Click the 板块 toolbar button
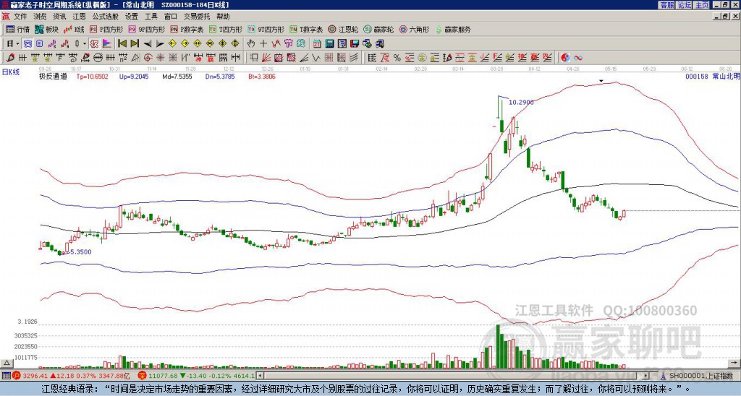This screenshot has height=396, width=741. click(47, 29)
